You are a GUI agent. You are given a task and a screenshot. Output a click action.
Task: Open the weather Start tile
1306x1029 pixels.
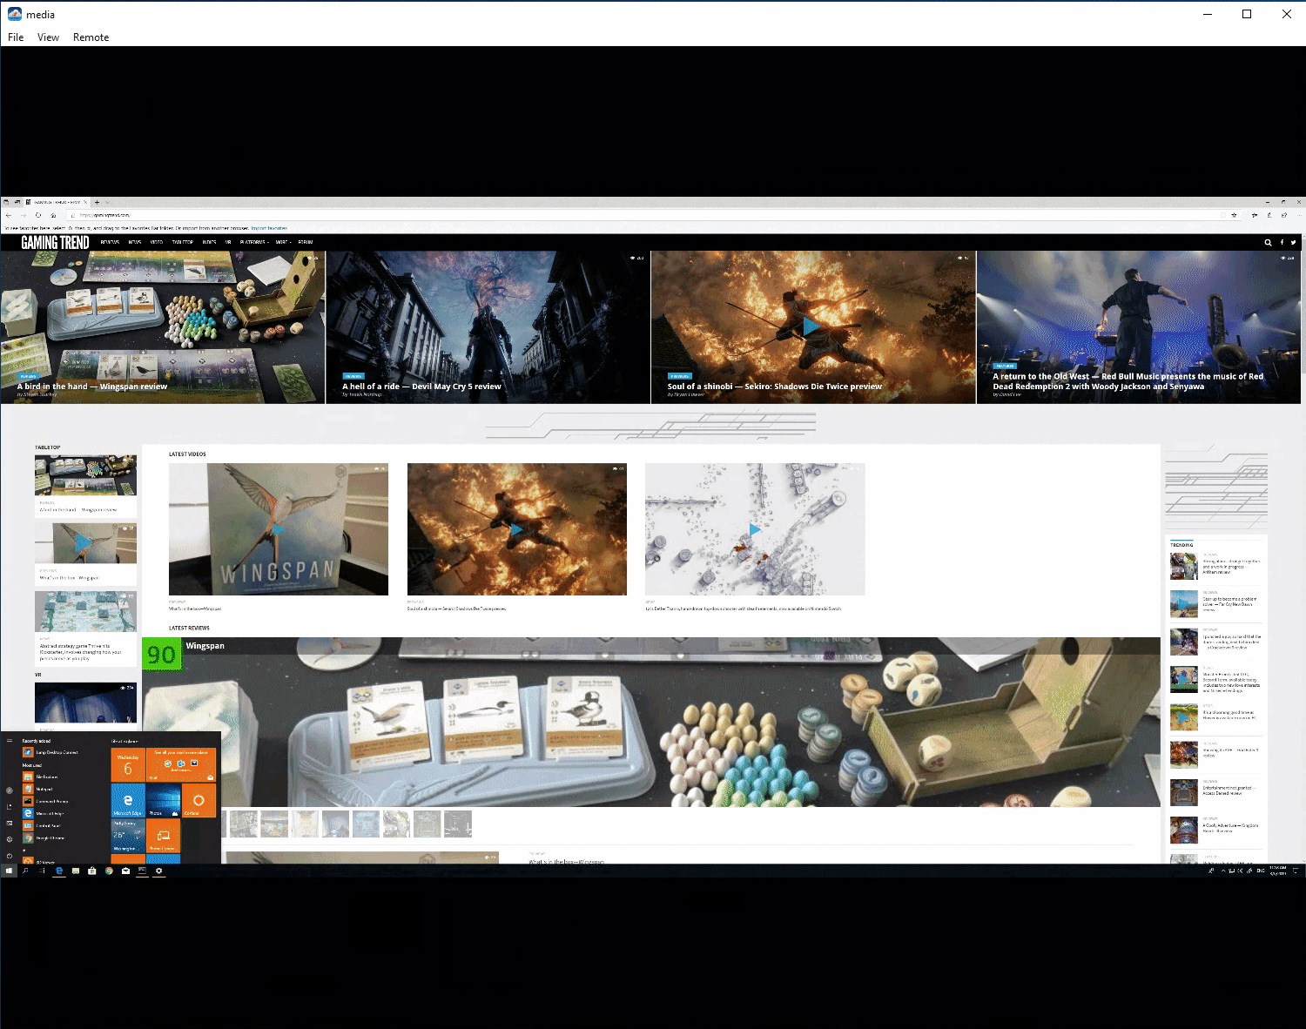click(128, 836)
